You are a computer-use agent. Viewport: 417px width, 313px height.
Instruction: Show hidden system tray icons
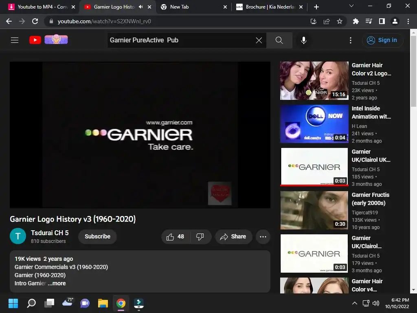click(355, 303)
